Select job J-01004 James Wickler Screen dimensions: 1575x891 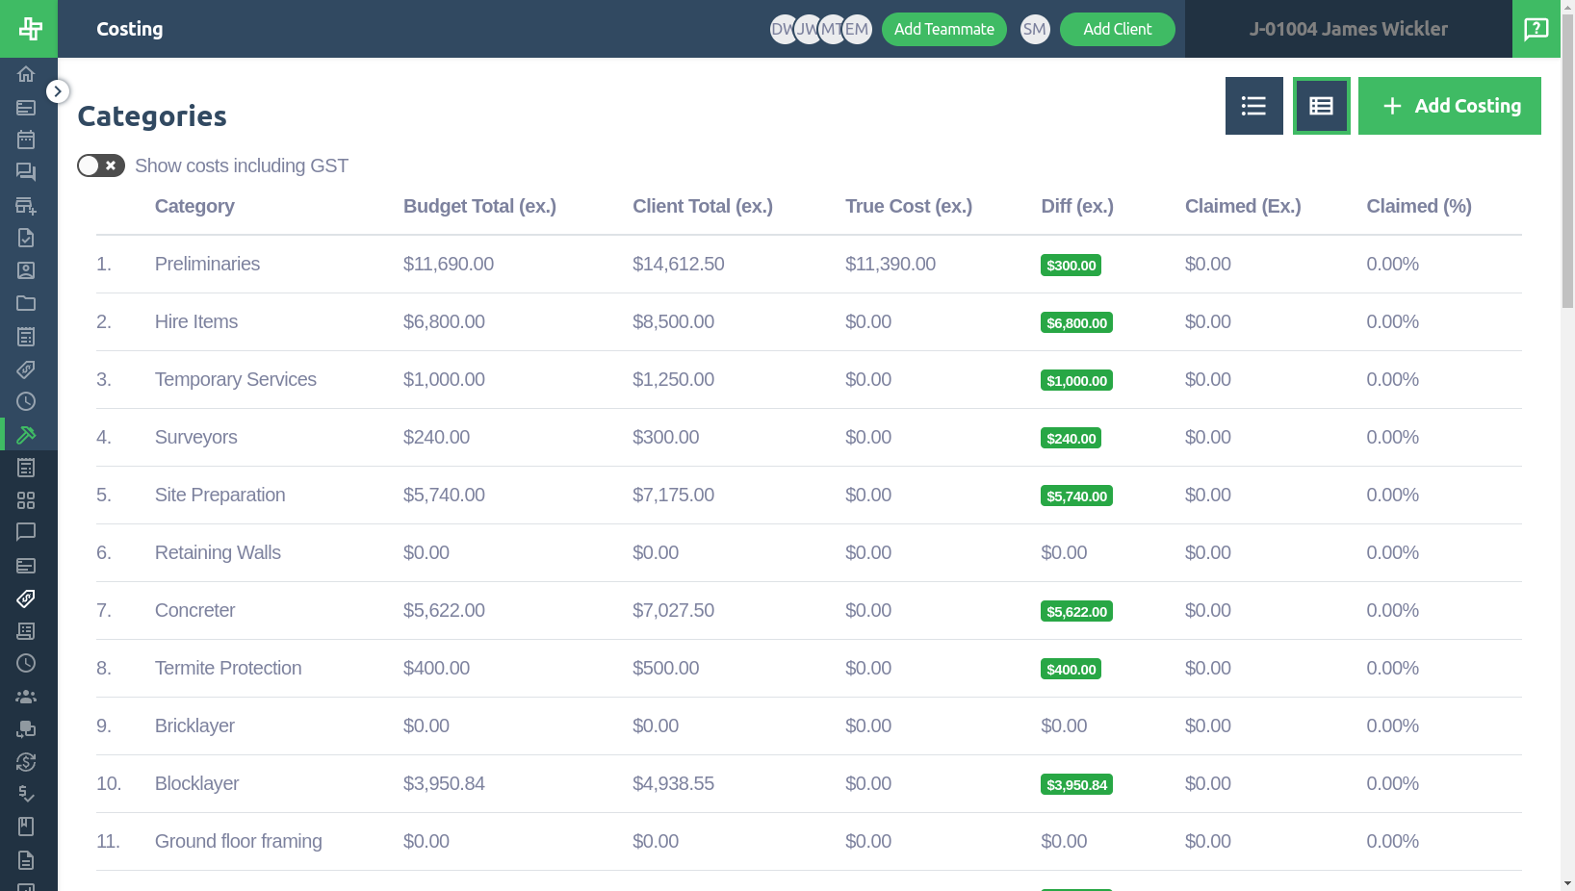point(1348,29)
